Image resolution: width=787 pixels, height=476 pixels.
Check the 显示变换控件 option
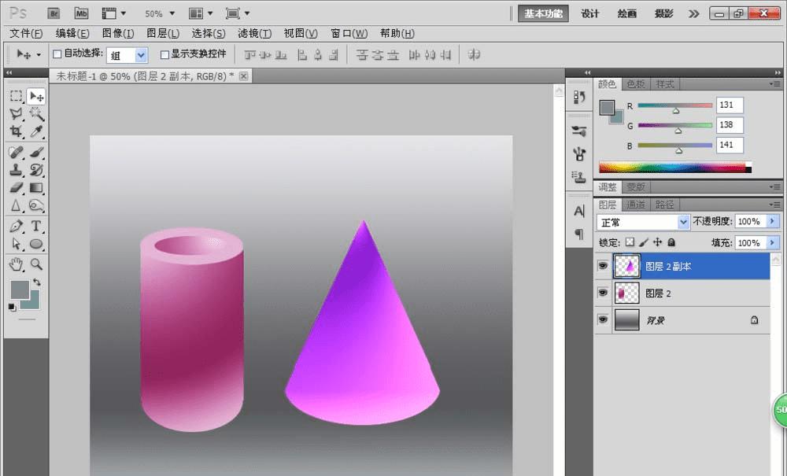pos(164,54)
